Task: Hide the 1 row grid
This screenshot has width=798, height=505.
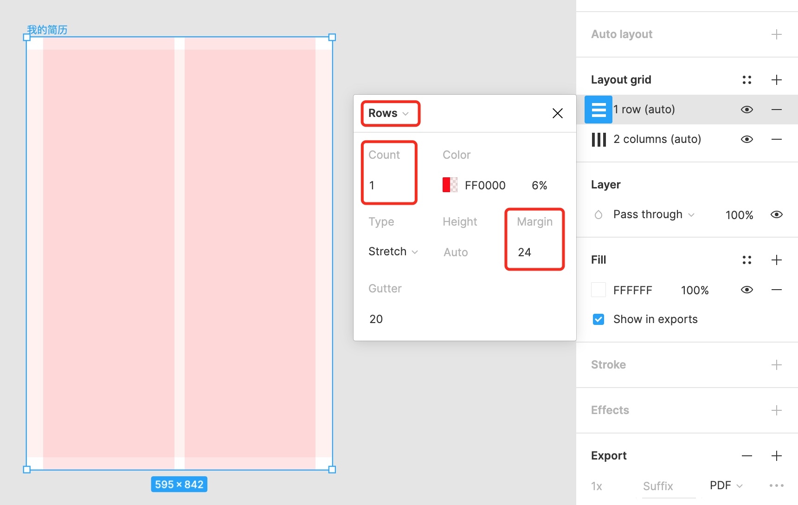Action: (x=747, y=110)
